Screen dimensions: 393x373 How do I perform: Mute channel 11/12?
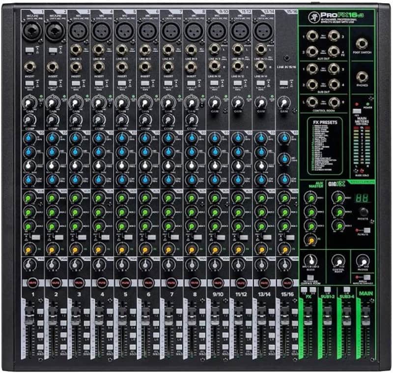tap(241, 283)
